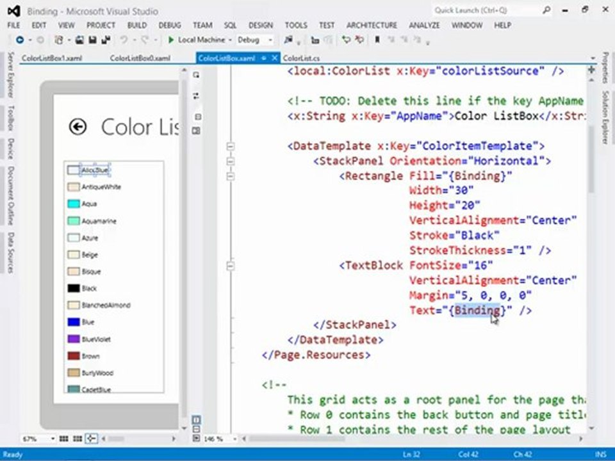Viewport: 615px width, 461px height.
Task: Click the comment-out lines toolbar icon
Action: coord(315,40)
